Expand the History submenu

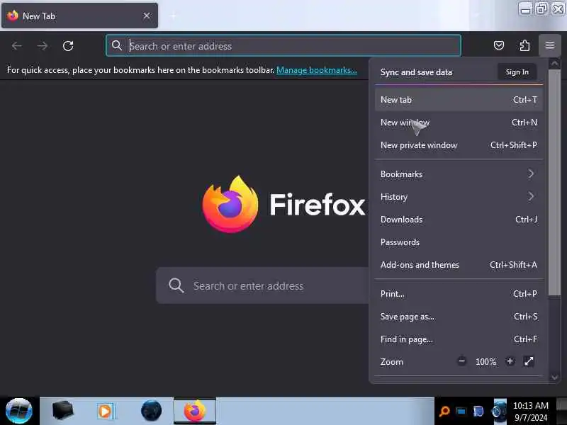click(459, 197)
